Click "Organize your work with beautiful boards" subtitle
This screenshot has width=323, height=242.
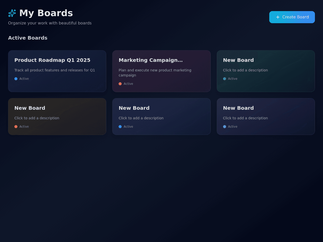(50, 23)
